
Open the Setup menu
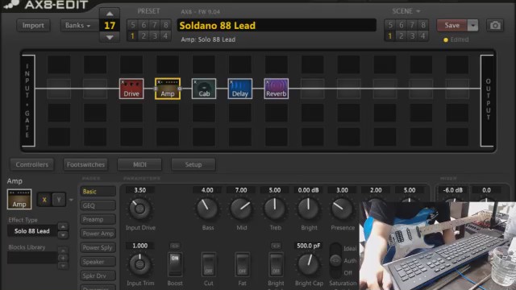pos(193,164)
